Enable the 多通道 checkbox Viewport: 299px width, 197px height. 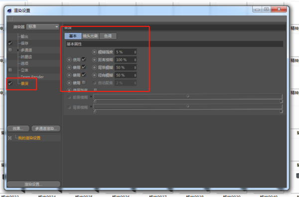click(10, 50)
